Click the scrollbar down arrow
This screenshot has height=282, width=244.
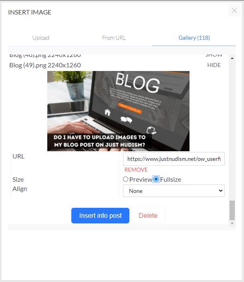[x=232, y=223]
